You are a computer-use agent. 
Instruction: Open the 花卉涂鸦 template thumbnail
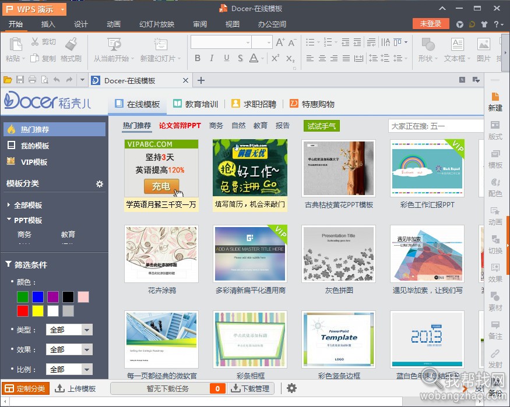[161, 253]
